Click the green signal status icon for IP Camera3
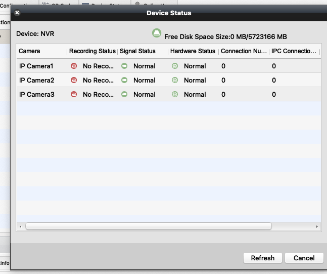 (x=124, y=94)
